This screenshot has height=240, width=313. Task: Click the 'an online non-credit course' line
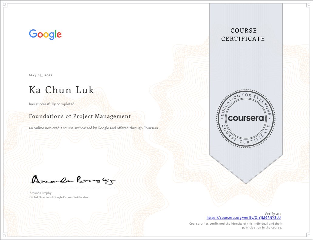click(x=93, y=128)
